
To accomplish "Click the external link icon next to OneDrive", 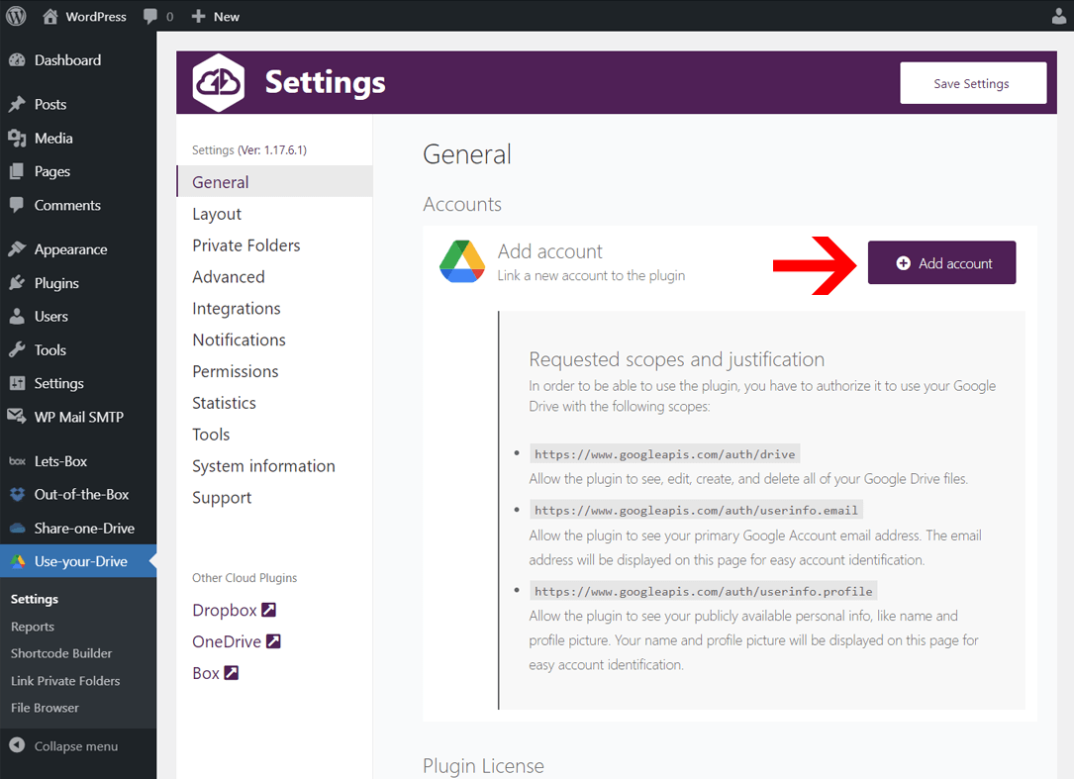I will 273,641.
